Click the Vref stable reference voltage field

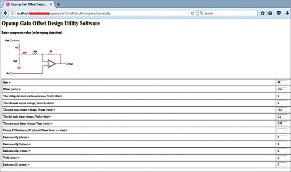pyautogui.click(x=282, y=96)
